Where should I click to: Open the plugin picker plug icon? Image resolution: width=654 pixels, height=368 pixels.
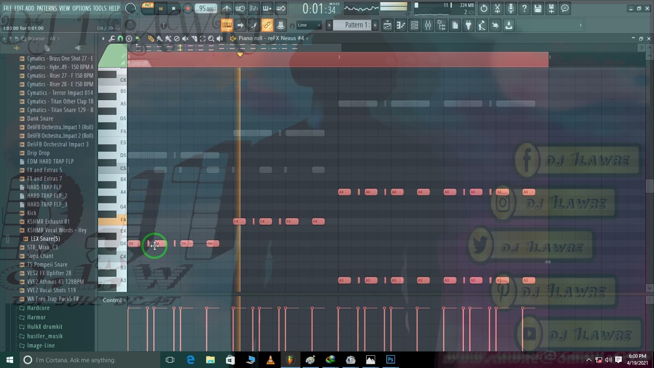[x=468, y=25]
